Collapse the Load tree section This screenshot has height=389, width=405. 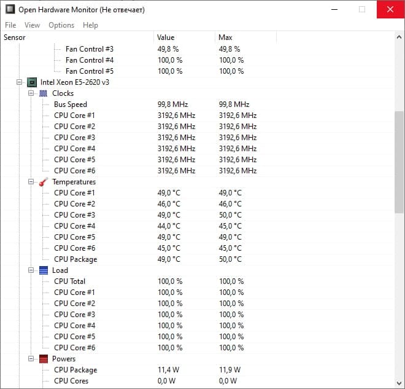(31, 270)
